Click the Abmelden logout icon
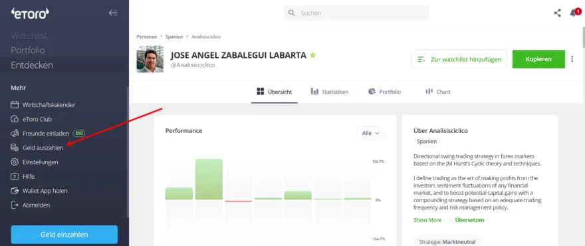 [x=15, y=205]
